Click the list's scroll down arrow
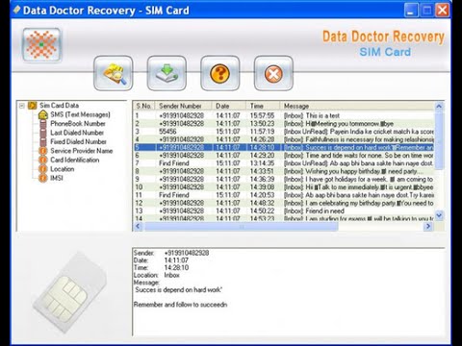 tap(439, 215)
